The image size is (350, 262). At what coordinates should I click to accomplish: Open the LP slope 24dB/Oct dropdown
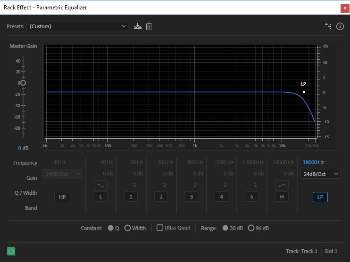pyautogui.click(x=320, y=174)
